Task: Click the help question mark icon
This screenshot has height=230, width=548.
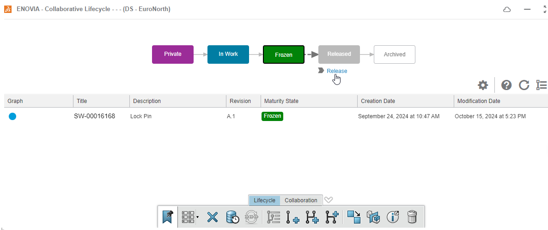Action: 506,85
